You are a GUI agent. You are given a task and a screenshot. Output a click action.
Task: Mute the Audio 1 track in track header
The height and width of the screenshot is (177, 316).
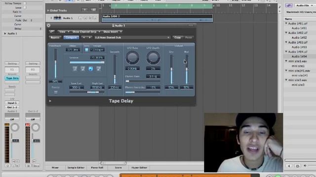90,18
